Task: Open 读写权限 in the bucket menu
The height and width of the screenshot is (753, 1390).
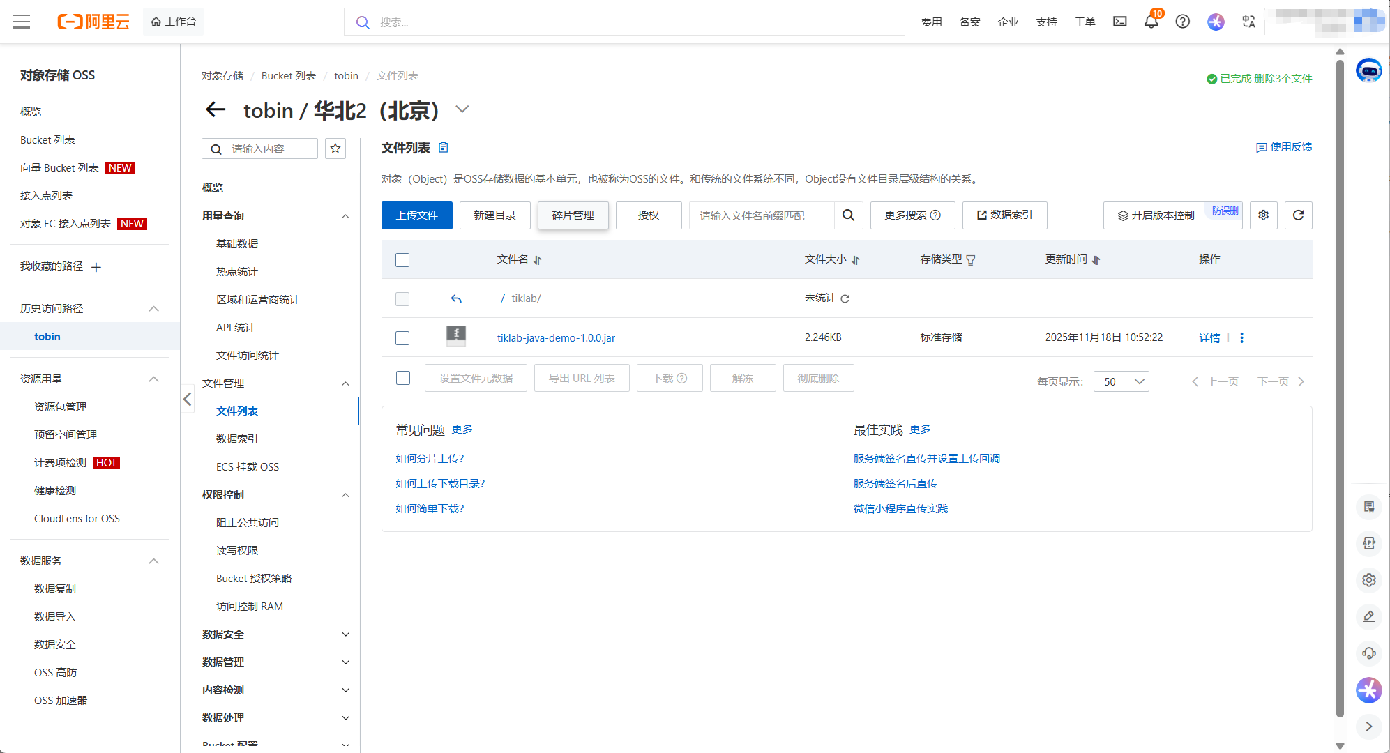Action: (237, 550)
